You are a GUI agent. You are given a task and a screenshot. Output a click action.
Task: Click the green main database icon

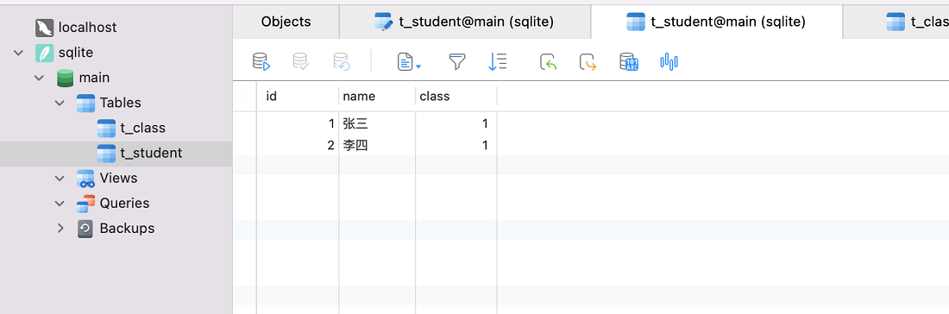coord(65,78)
